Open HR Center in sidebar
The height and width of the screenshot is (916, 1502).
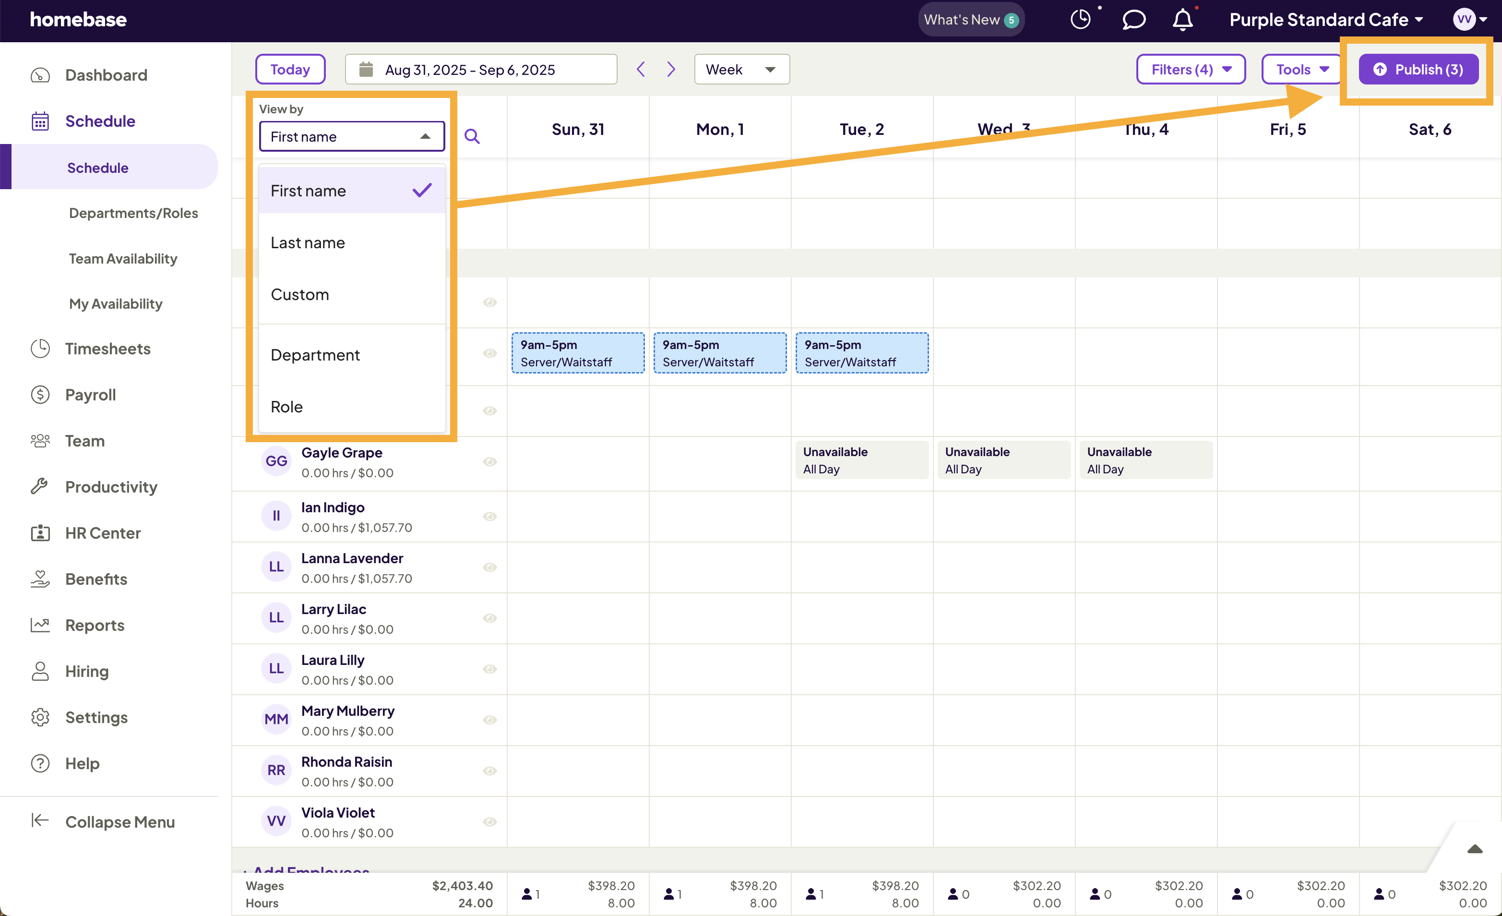tap(102, 532)
